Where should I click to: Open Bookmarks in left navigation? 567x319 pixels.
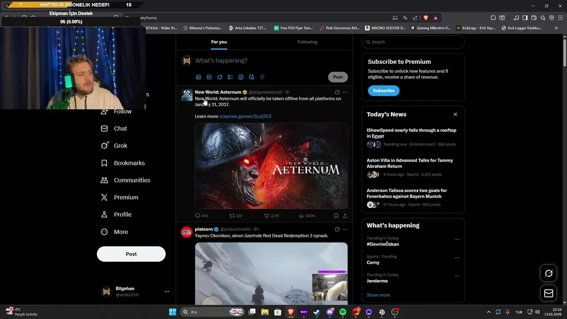tap(123, 163)
